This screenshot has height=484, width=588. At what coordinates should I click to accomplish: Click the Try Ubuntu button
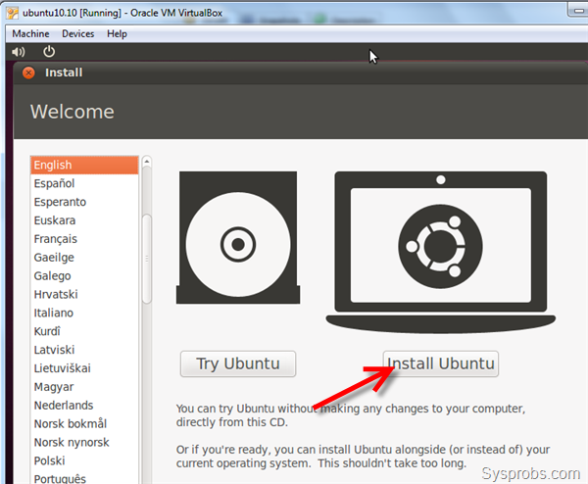pyautogui.click(x=238, y=363)
